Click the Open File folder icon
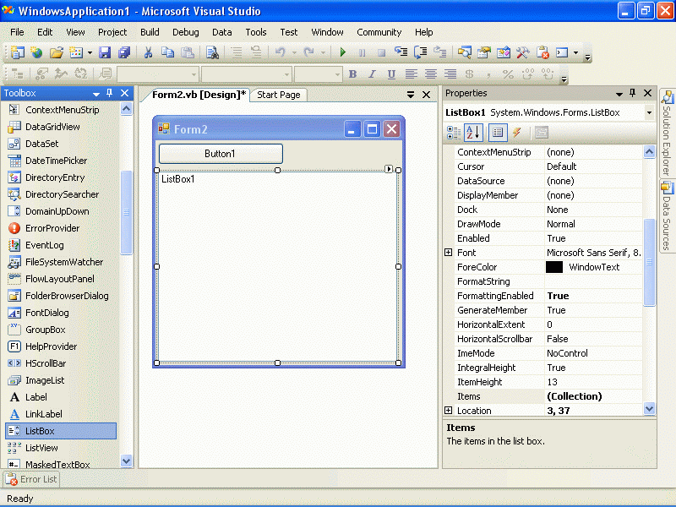The width and height of the screenshot is (676, 507). 57,52
